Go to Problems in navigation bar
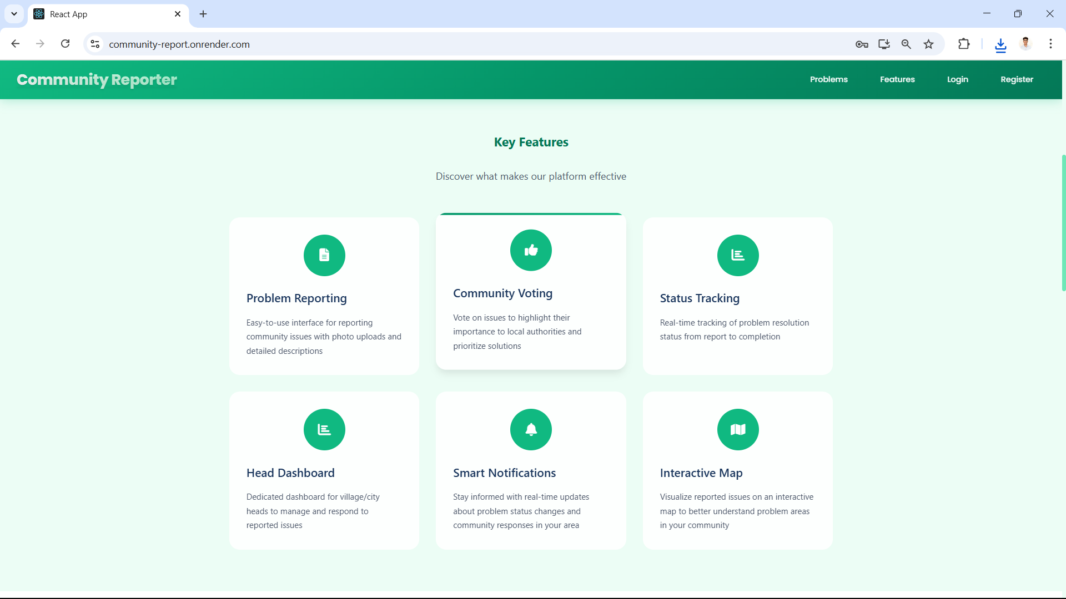 (828, 79)
